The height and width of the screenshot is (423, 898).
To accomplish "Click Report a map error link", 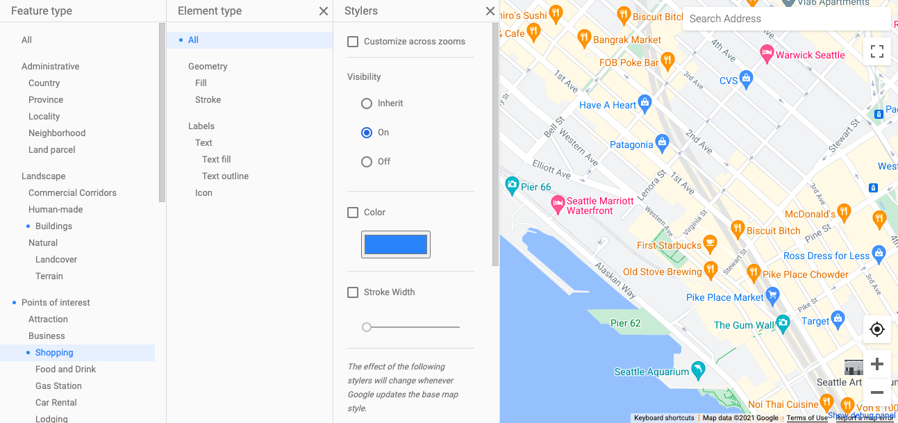I will point(865,418).
